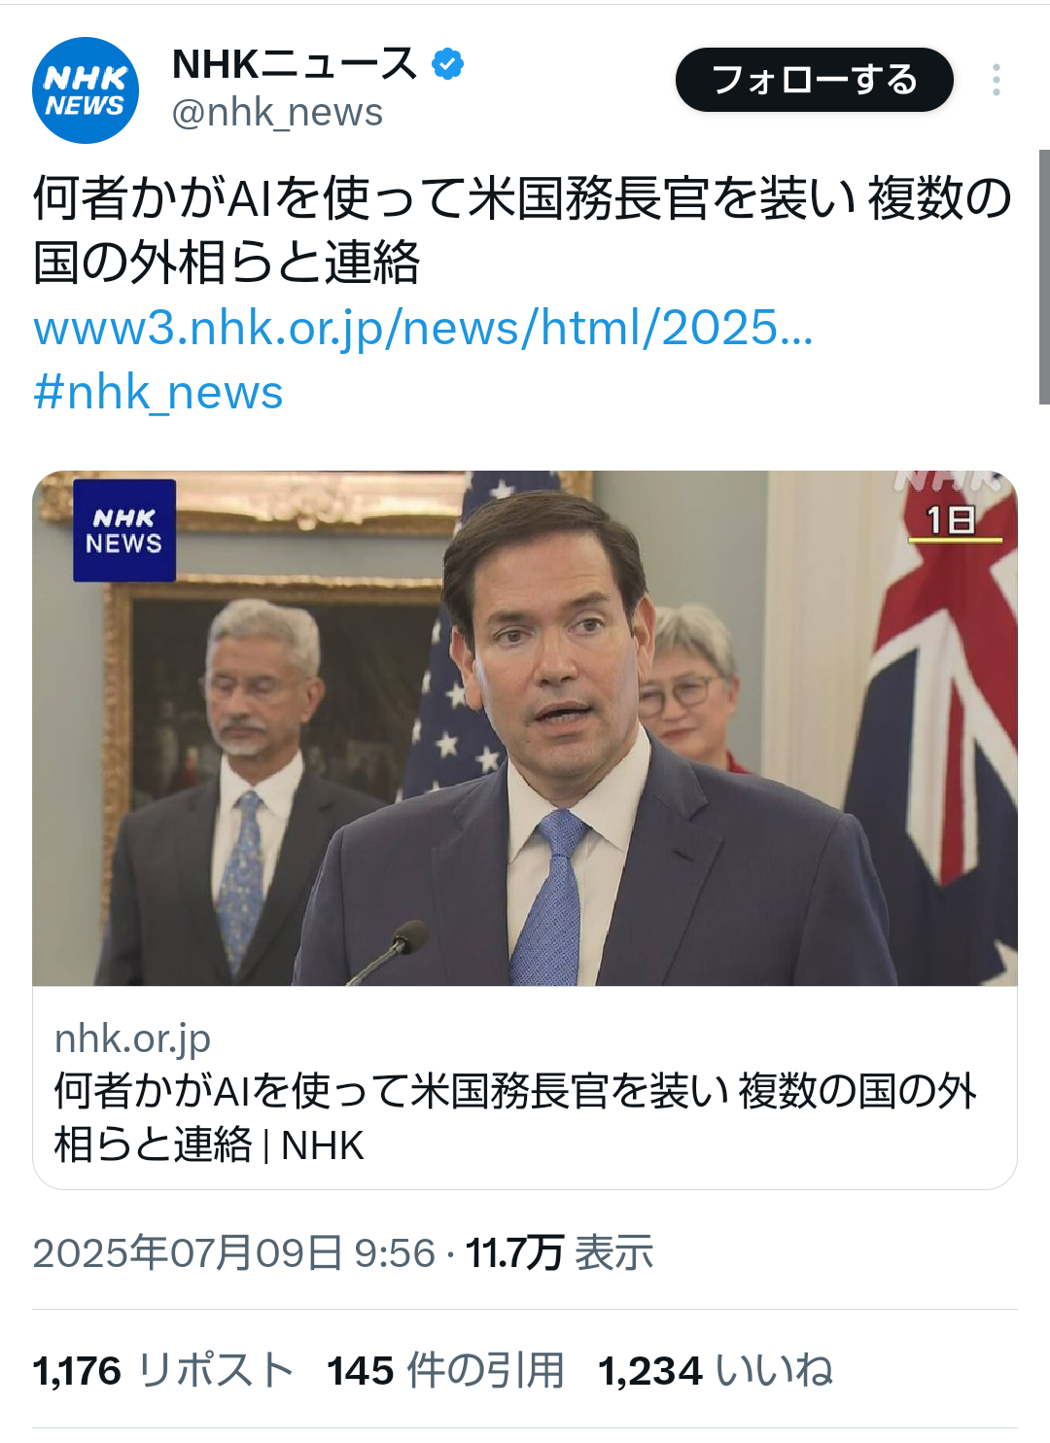The width and height of the screenshot is (1050, 1443).
Task: Tap the フォローする follow button
Action: 814,80
